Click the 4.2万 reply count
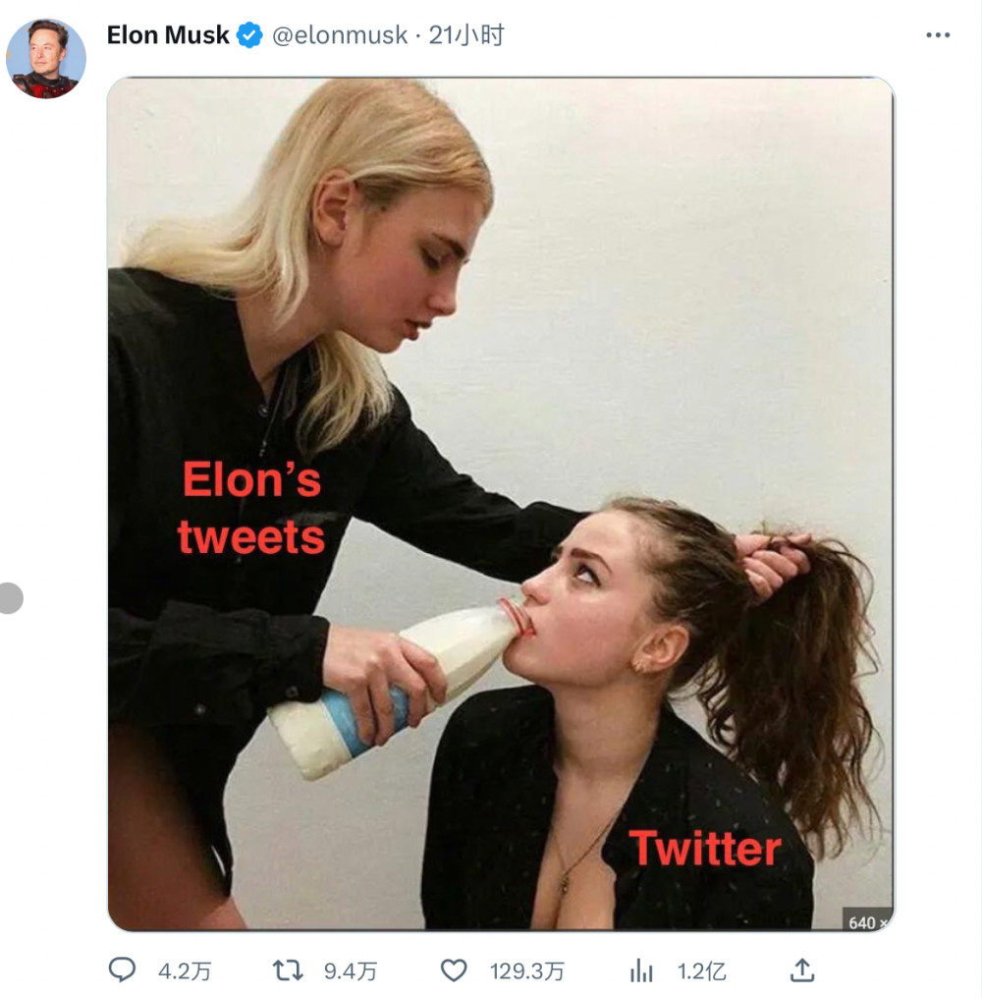The height and width of the screenshot is (998, 982). click(x=185, y=971)
